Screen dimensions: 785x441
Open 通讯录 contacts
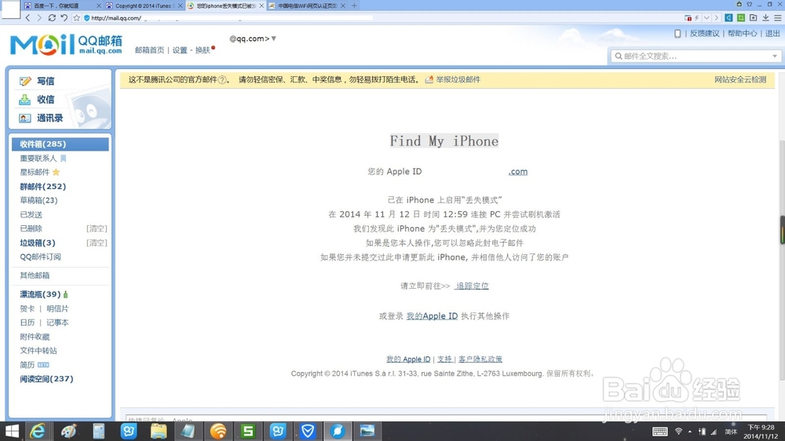(x=49, y=118)
